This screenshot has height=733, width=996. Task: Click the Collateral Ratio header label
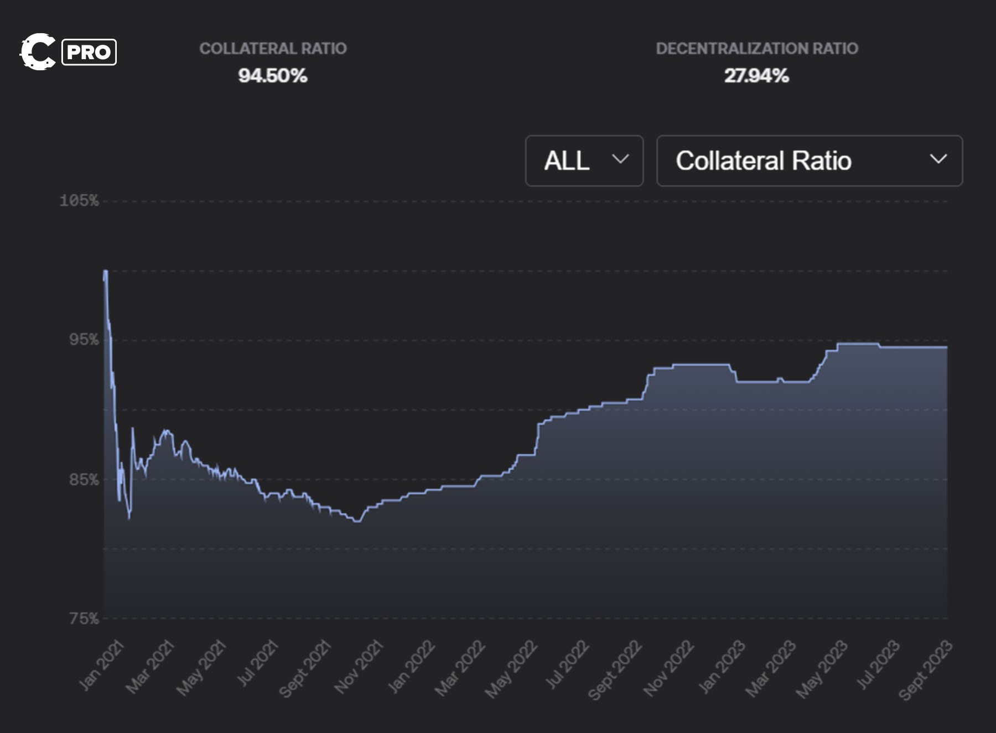pos(274,48)
